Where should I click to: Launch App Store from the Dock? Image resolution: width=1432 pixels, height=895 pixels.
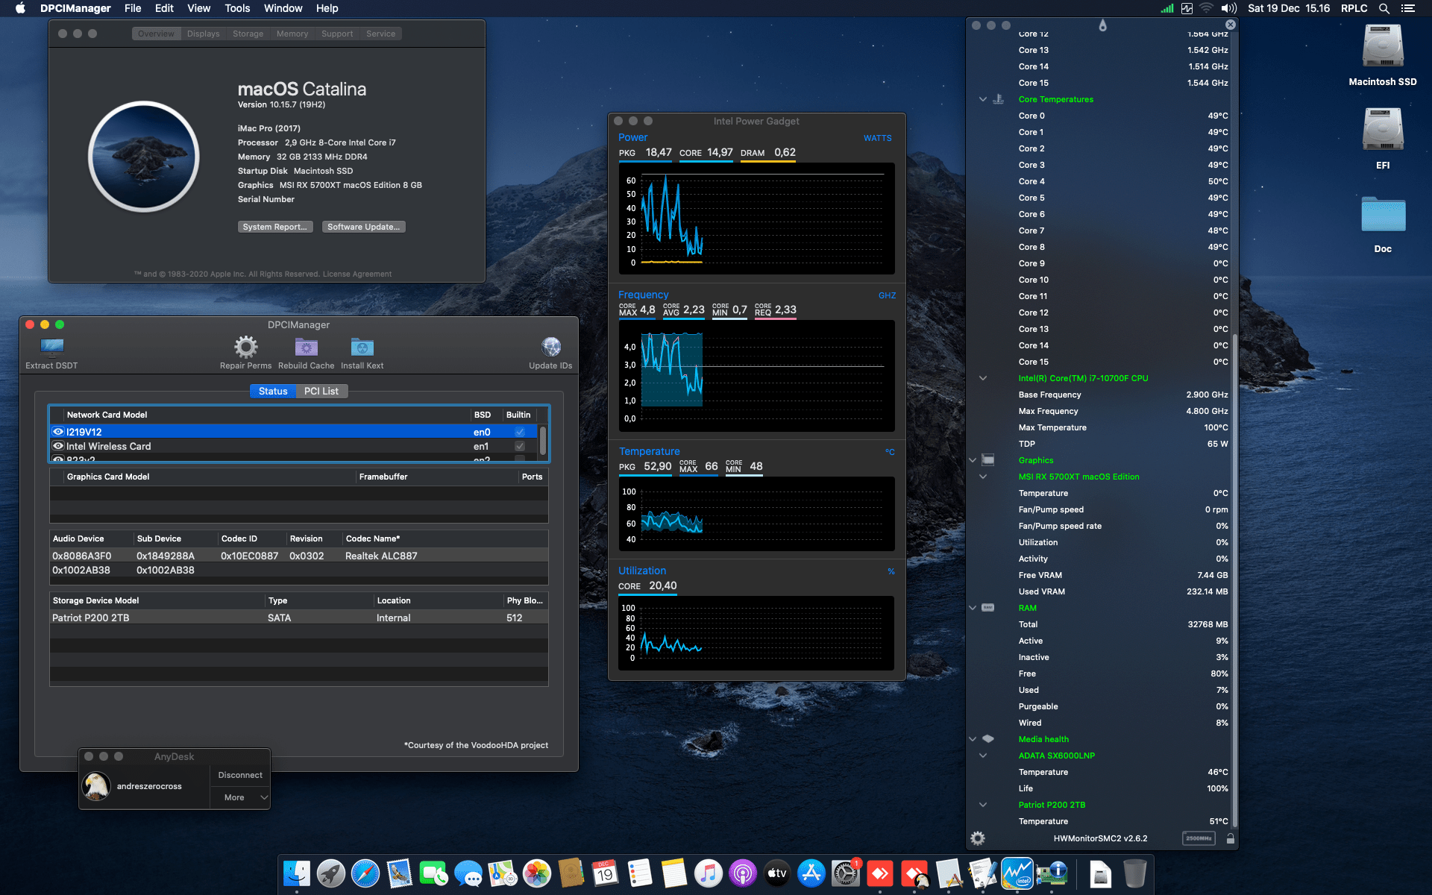(811, 873)
